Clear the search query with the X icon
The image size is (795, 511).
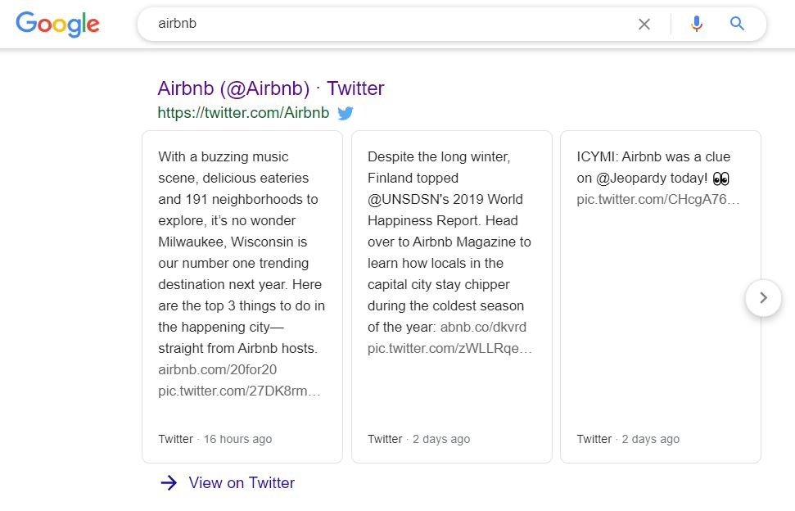pos(644,24)
